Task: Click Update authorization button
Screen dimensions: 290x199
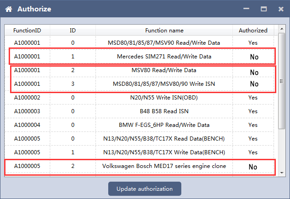Action: [x=145, y=189]
